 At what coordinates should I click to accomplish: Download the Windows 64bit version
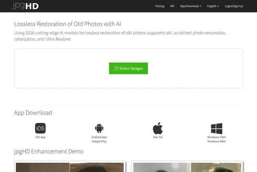point(216,141)
